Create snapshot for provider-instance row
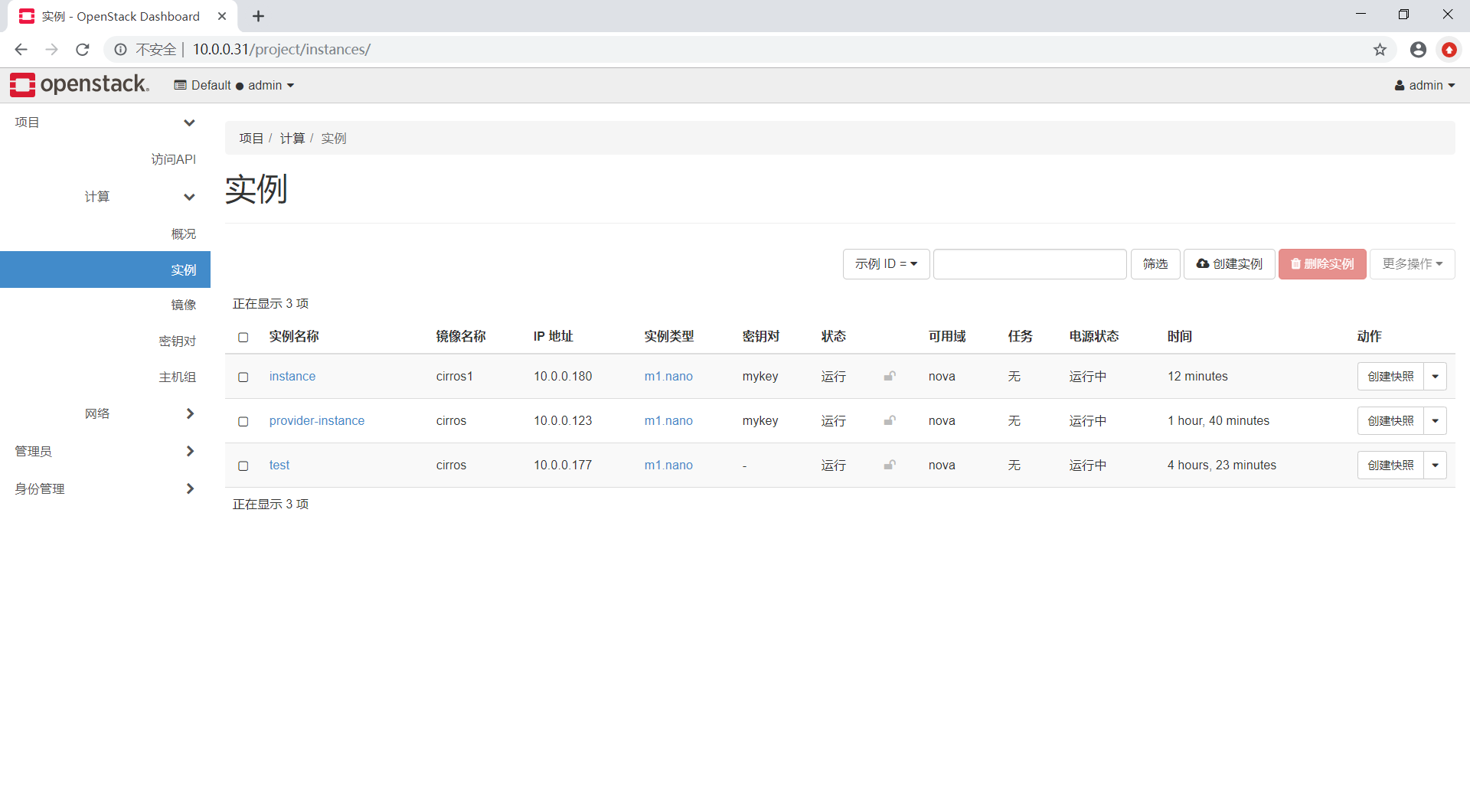1470x797 pixels. pos(1390,420)
